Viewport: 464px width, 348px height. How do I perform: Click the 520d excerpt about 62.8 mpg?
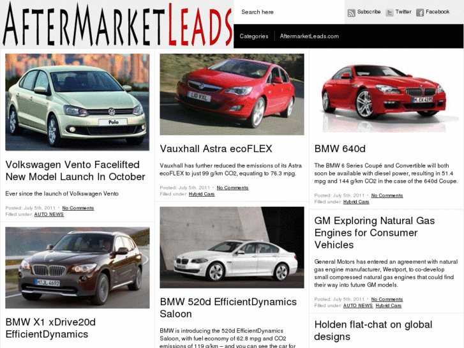click(228, 338)
